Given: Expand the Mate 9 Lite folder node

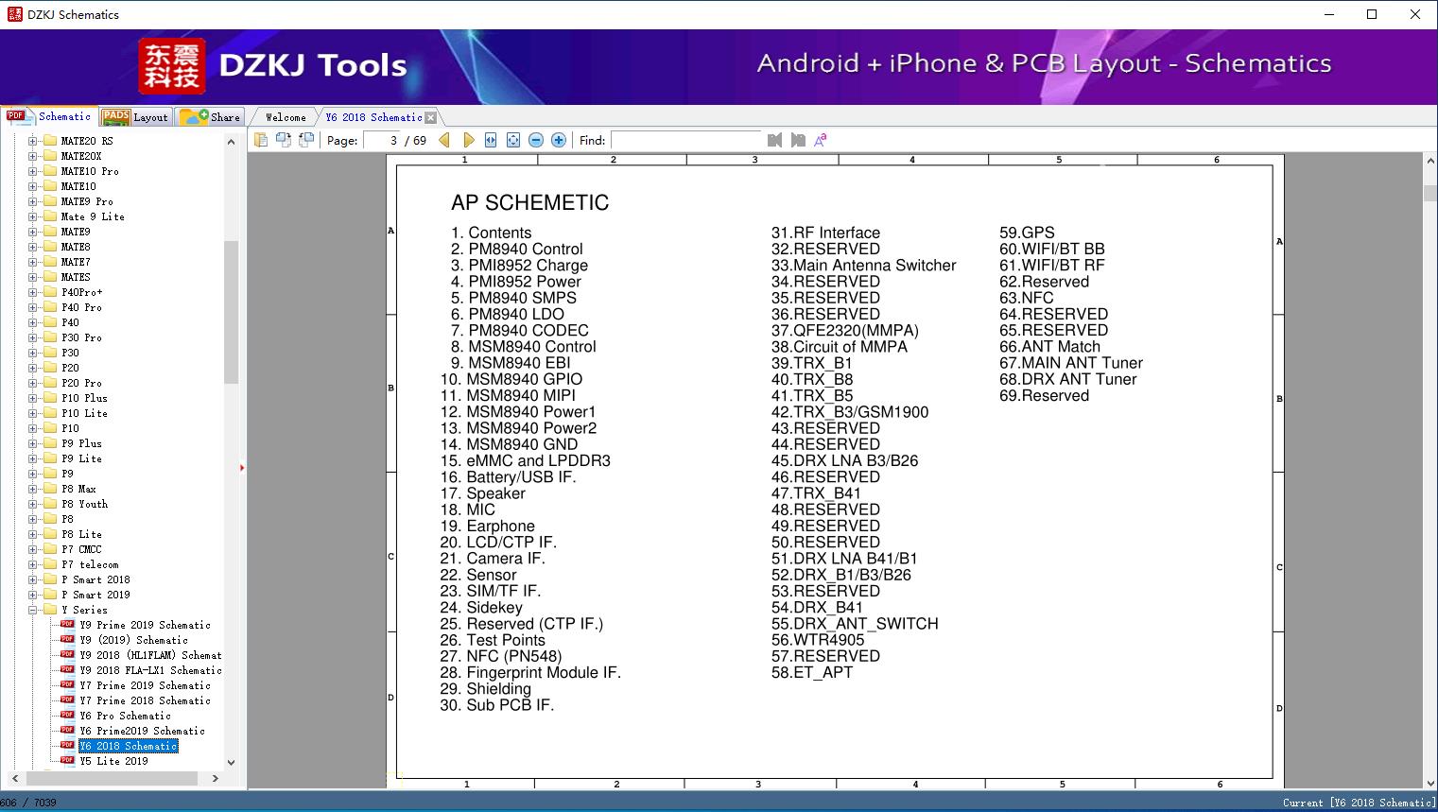Looking at the screenshot, I should coord(33,216).
